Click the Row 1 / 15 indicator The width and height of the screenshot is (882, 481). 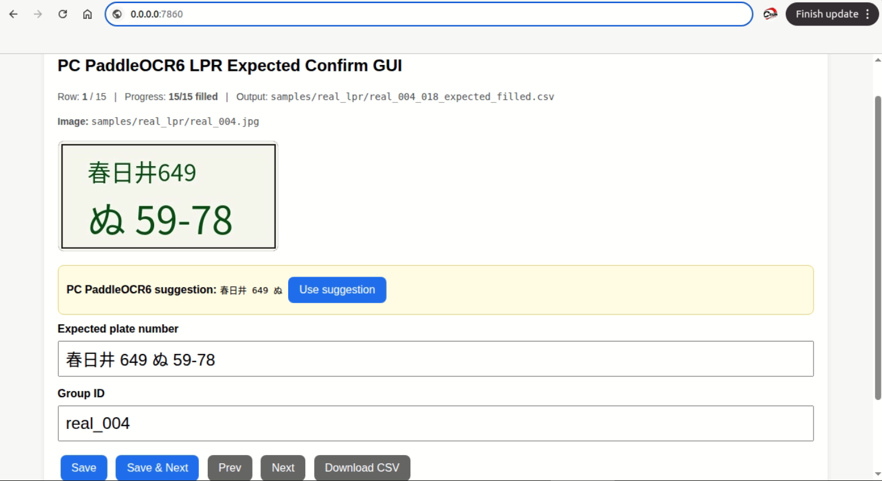pos(82,97)
